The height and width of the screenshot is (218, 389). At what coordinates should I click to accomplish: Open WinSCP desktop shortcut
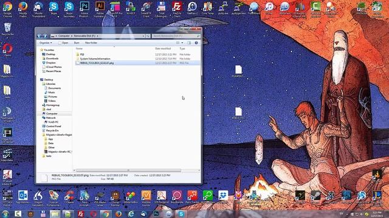131,9
